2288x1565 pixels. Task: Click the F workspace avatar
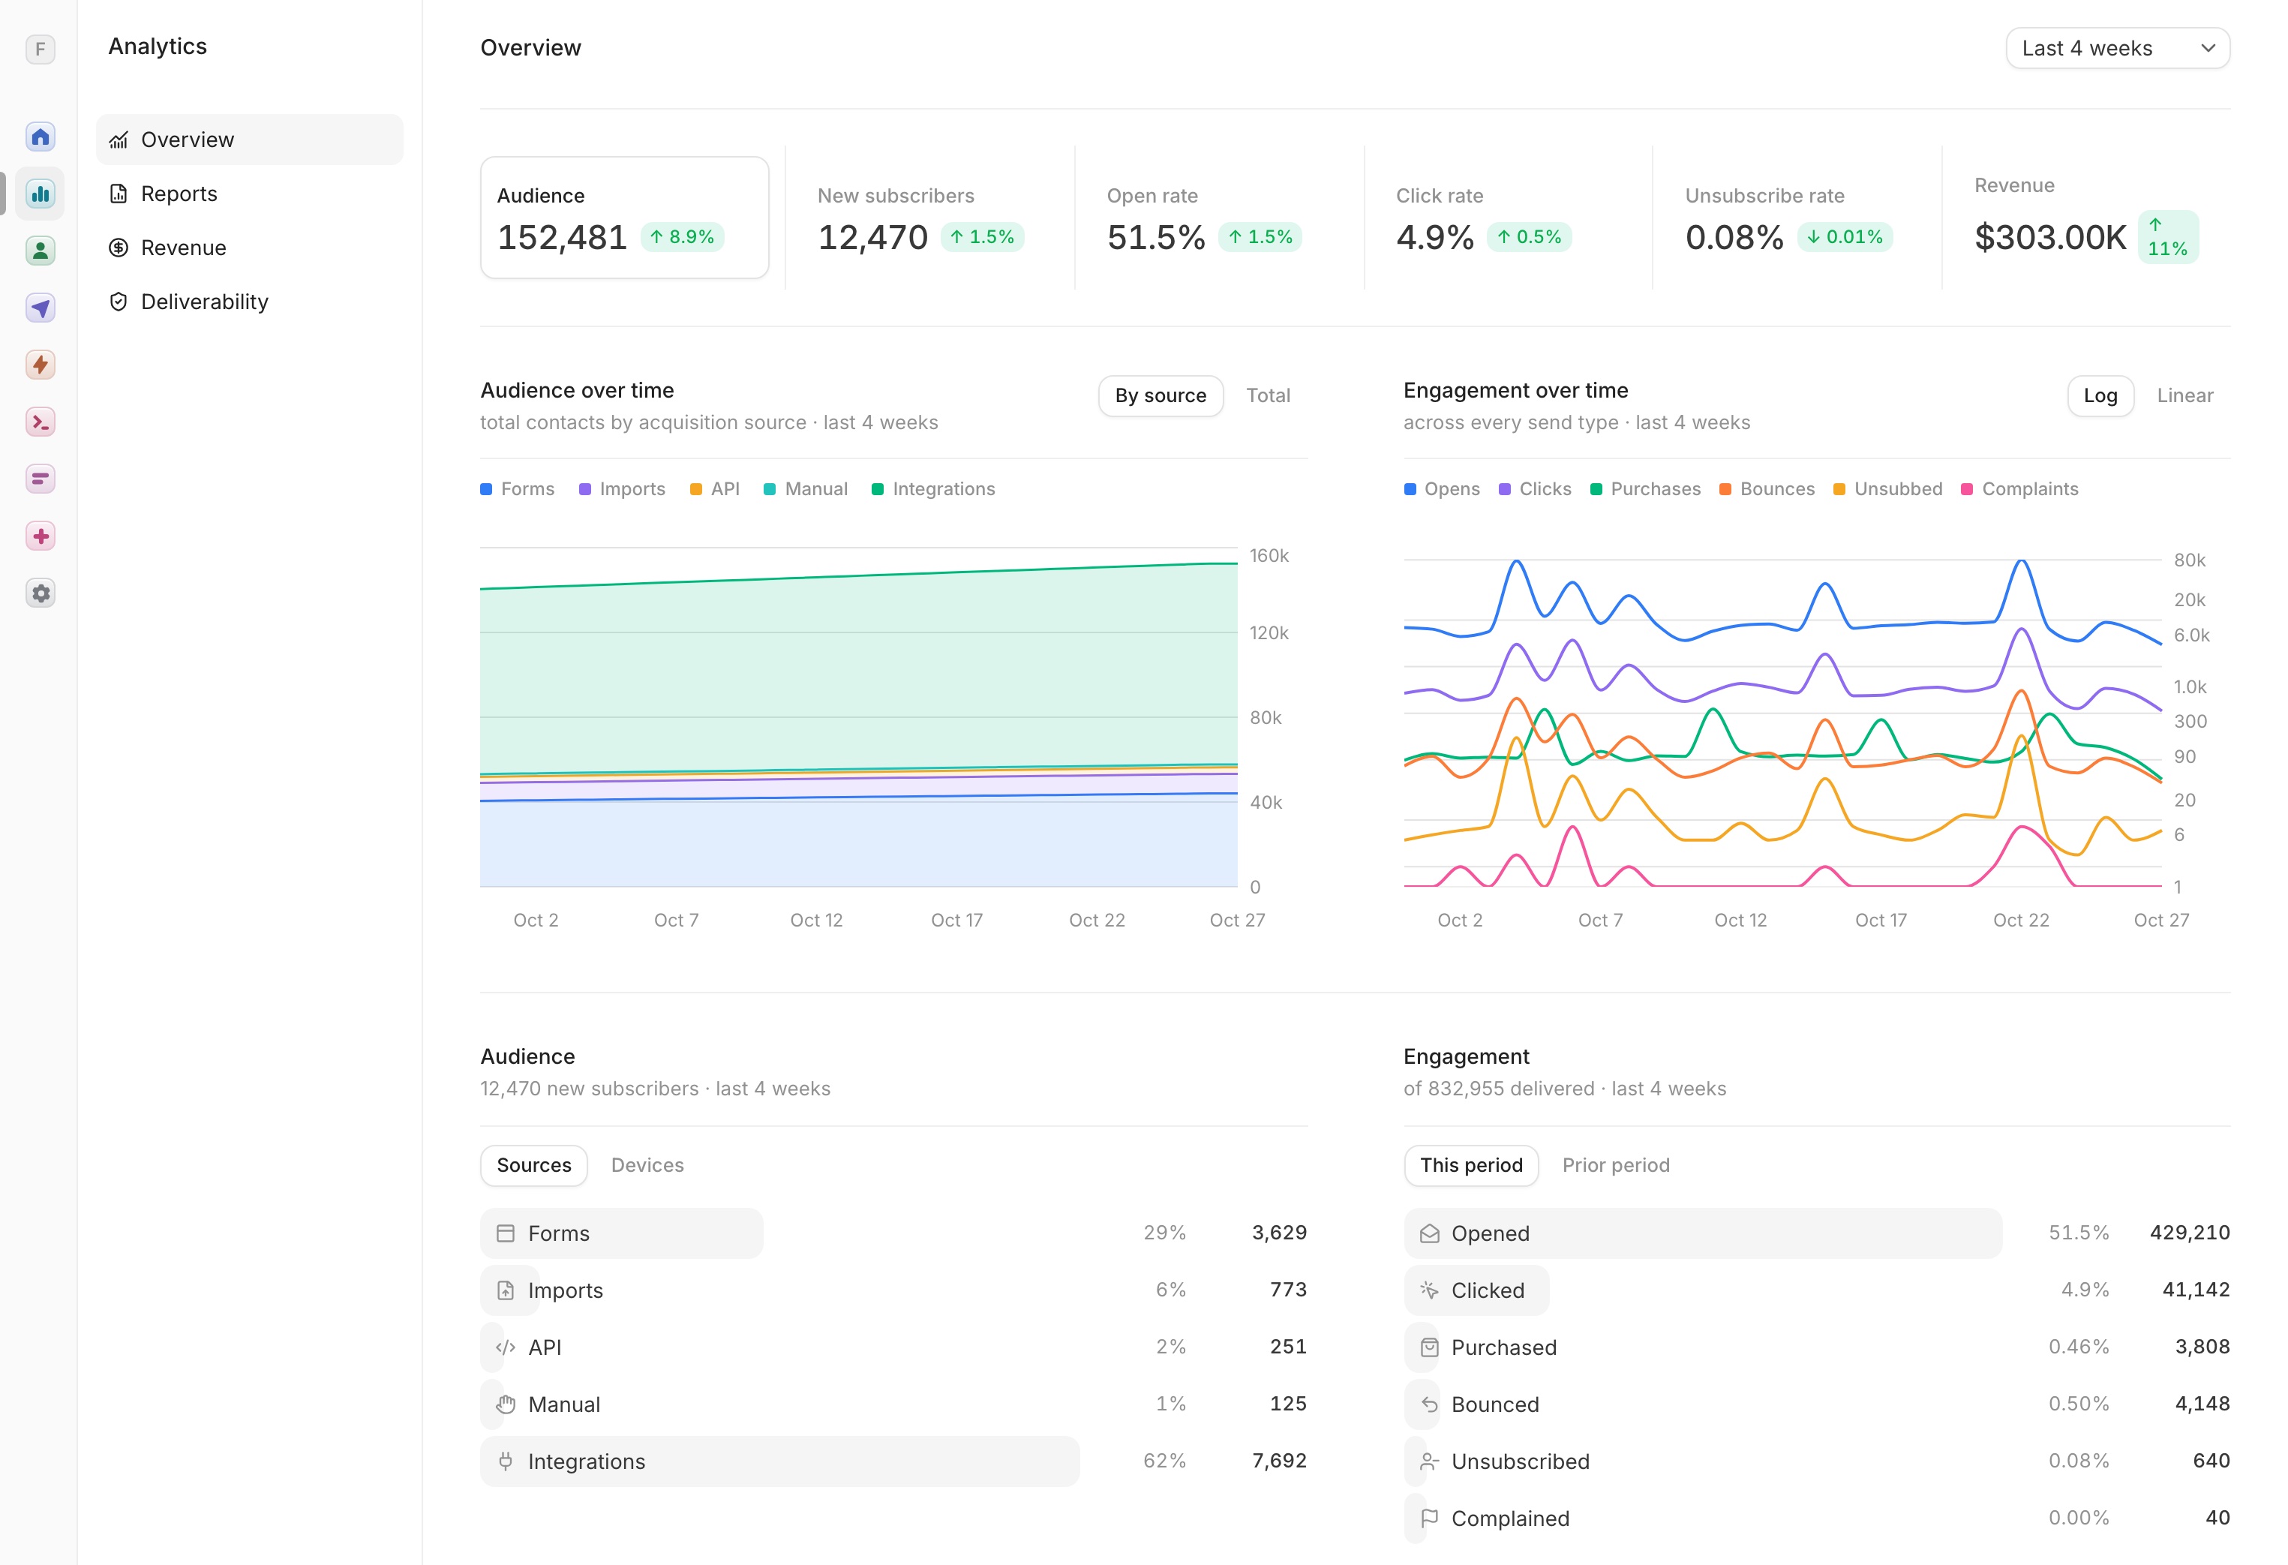coord(41,50)
